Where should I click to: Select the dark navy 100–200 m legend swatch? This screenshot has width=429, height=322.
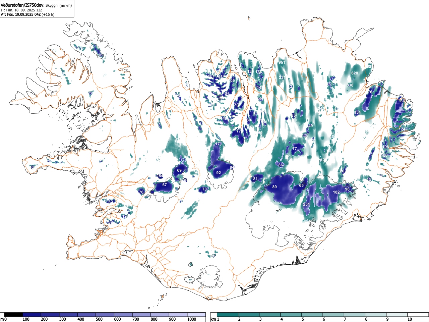point(32,315)
